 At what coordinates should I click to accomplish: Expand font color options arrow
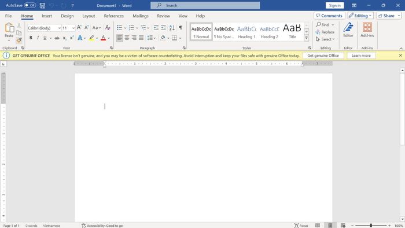(x=109, y=38)
